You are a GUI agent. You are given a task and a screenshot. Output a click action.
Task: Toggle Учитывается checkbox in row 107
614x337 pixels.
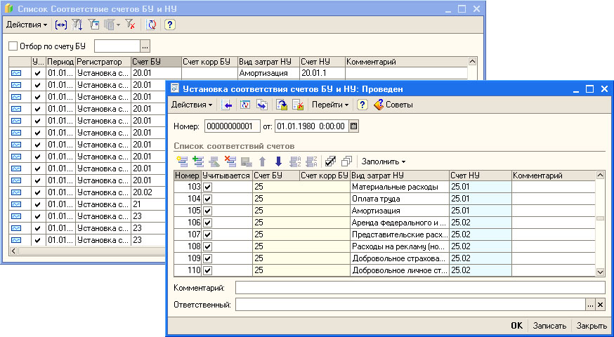(207, 234)
